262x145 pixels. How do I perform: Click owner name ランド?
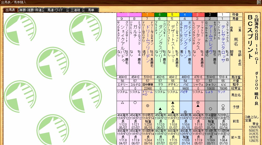pos(222,92)
